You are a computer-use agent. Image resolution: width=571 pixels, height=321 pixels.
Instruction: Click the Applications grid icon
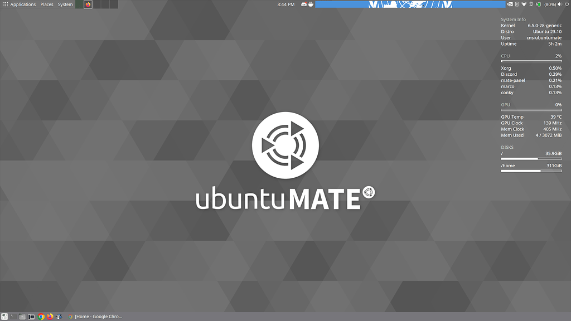6,4
